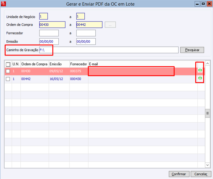Check the checkbox for order 00442
Image resolution: width=213 pixels, height=179 pixels.
pos(8,79)
